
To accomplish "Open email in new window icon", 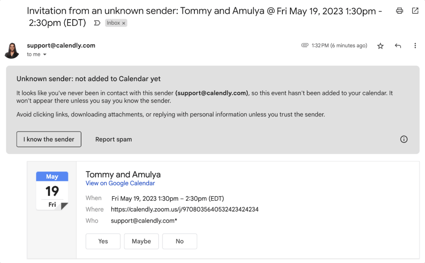I will [x=415, y=10].
